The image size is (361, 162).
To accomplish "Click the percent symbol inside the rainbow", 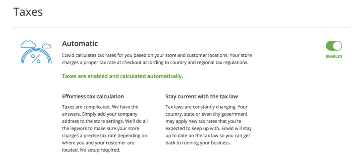I will click(36, 59).
